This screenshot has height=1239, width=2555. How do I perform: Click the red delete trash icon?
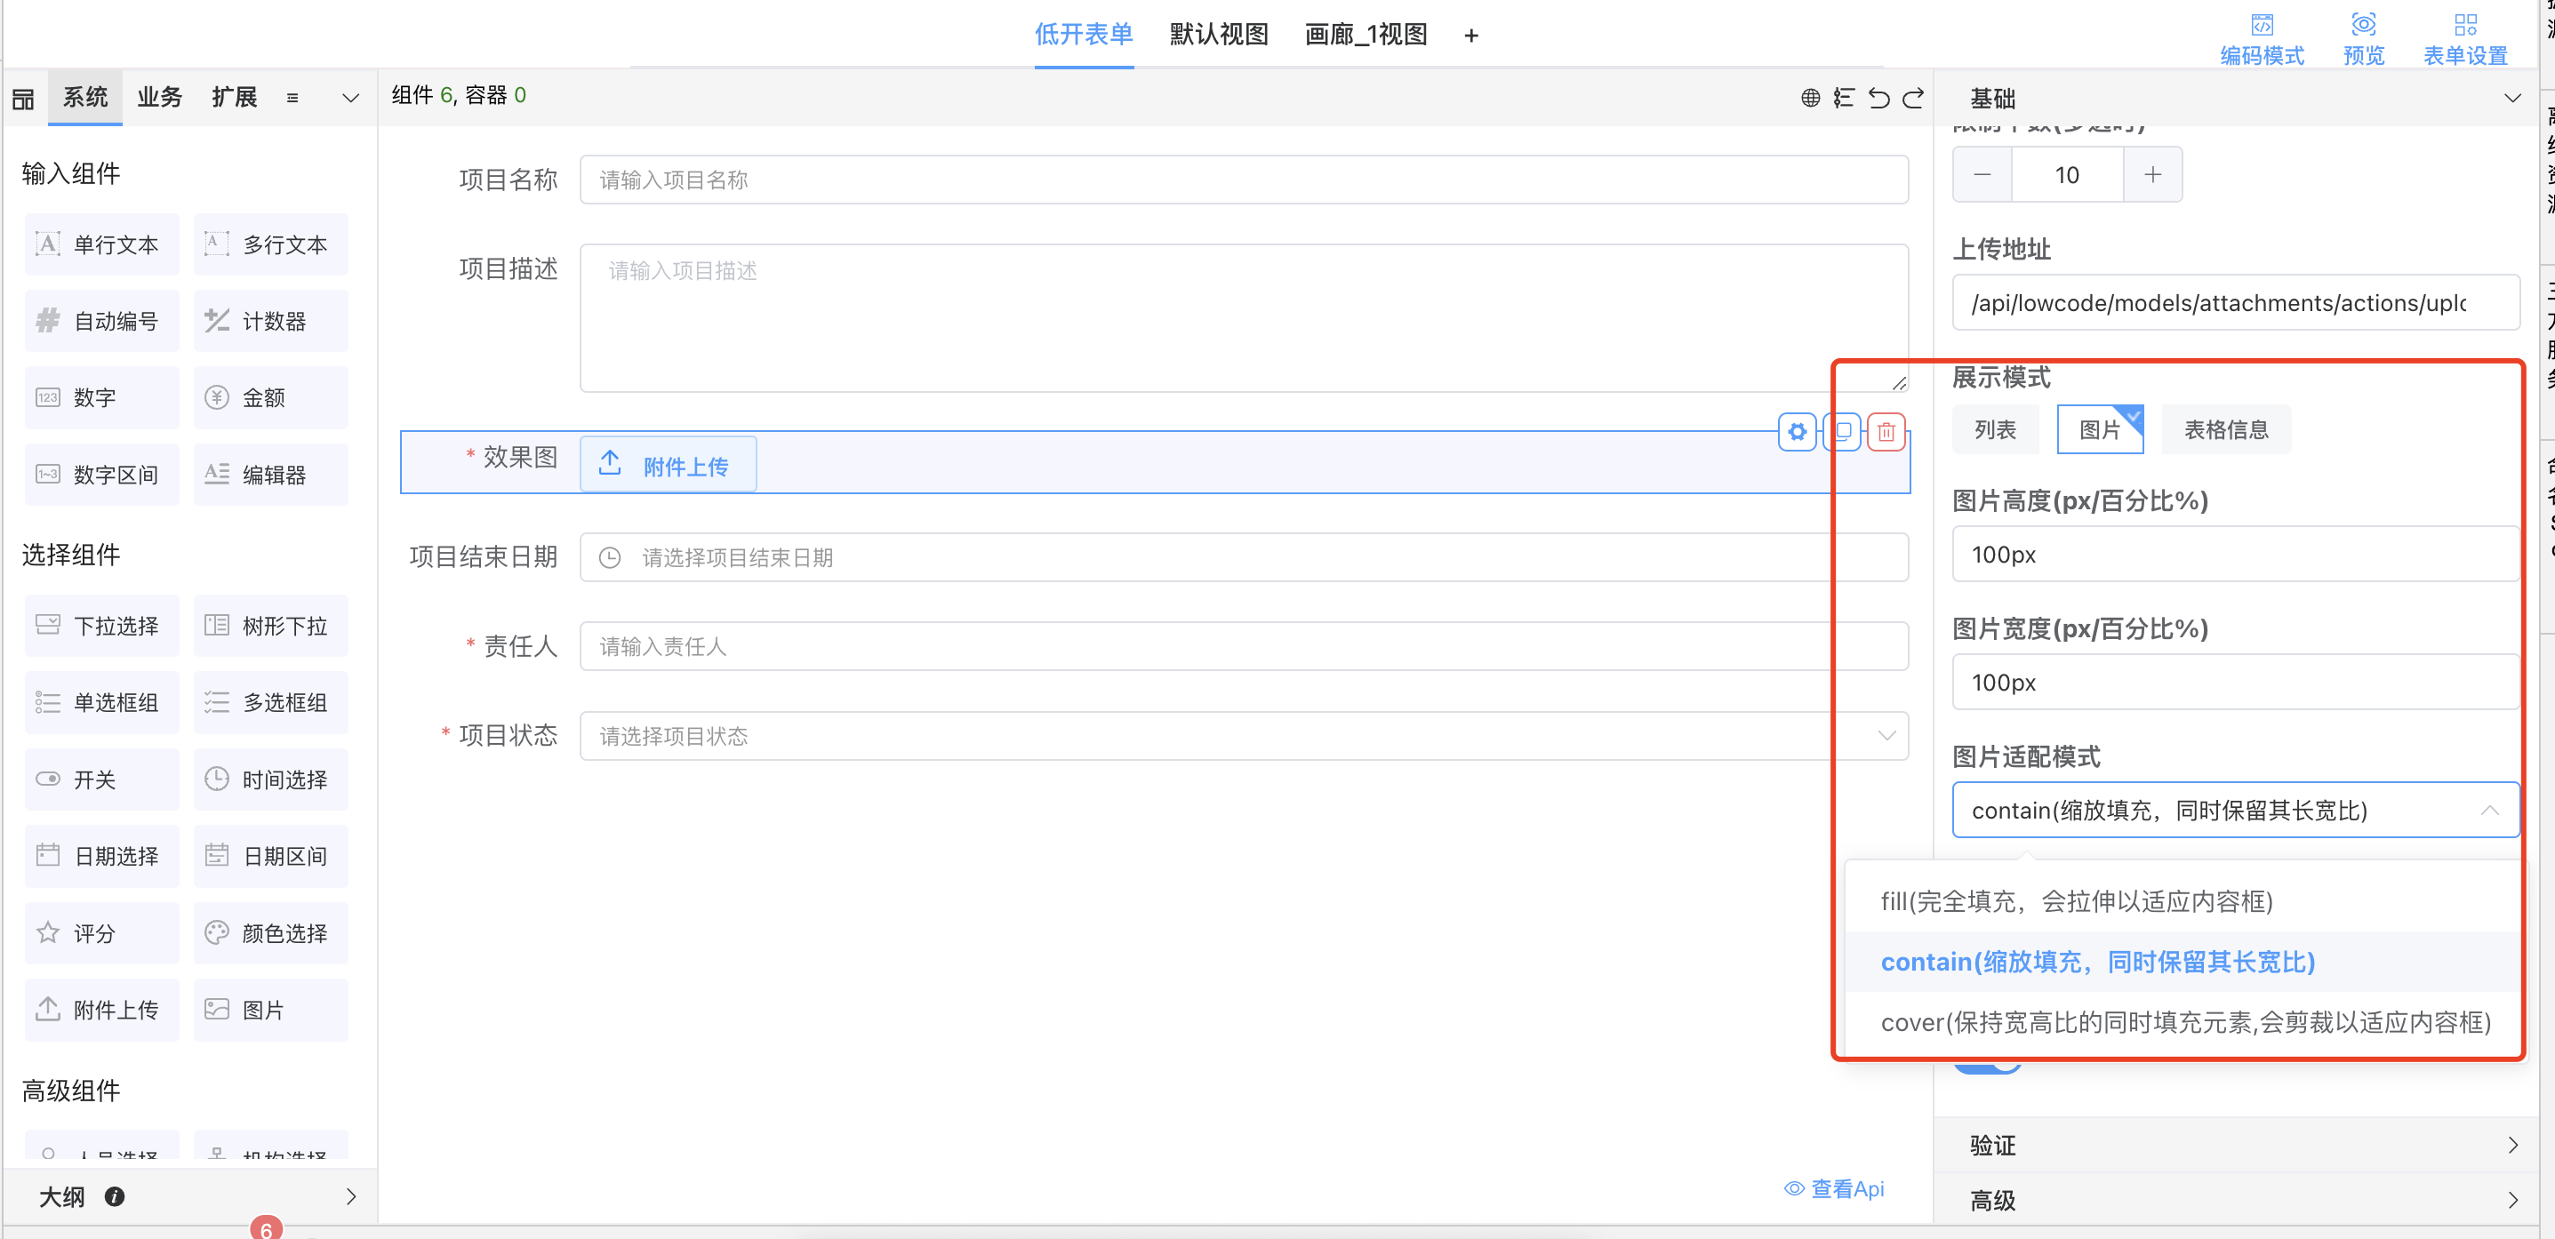pos(1886,432)
